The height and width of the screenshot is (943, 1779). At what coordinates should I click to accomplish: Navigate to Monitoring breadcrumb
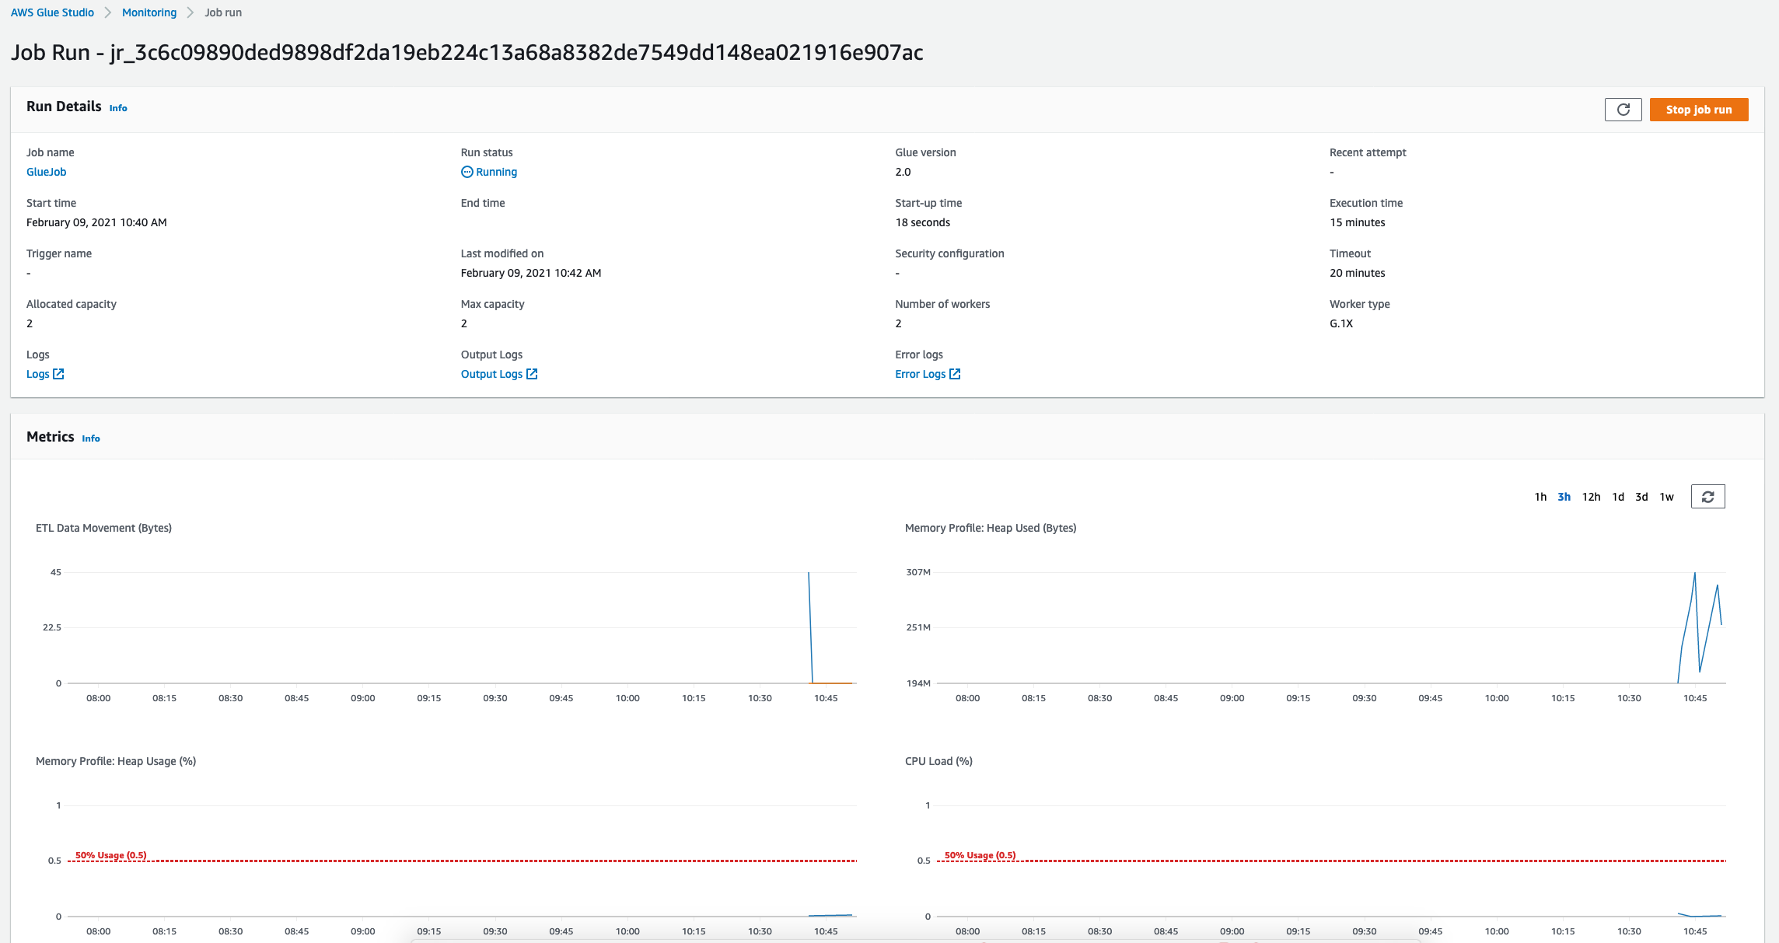pos(149,12)
